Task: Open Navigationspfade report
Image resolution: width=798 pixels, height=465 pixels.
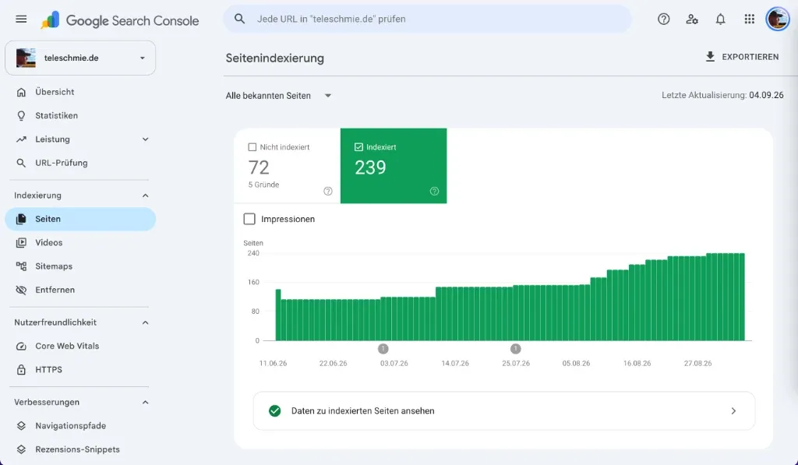Action: click(80, 426)
